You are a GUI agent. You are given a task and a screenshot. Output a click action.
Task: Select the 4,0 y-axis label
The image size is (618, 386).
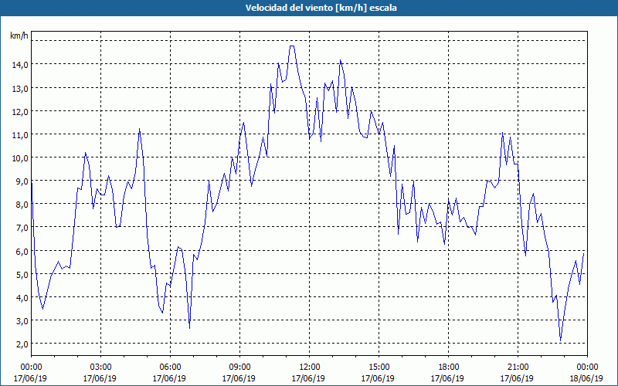pos(22,298)
